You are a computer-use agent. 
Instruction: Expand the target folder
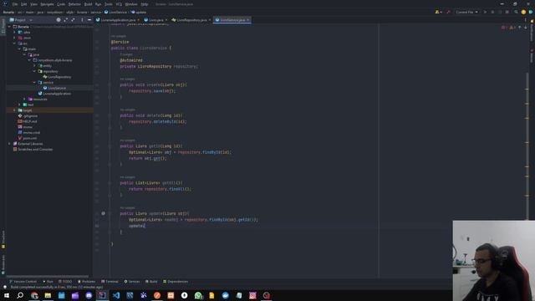click(x=14, y=110)
